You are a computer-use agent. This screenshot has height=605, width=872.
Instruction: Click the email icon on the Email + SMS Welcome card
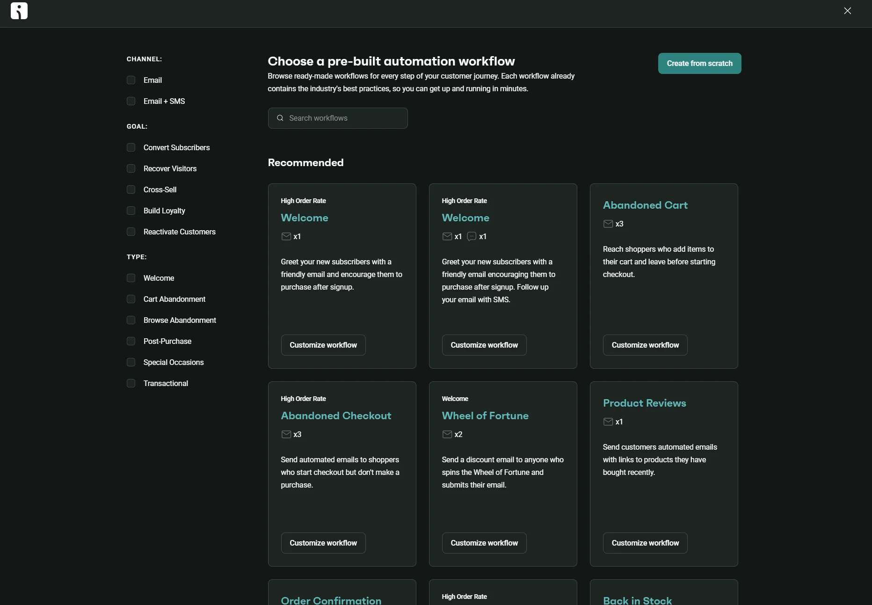coord(447,237)
